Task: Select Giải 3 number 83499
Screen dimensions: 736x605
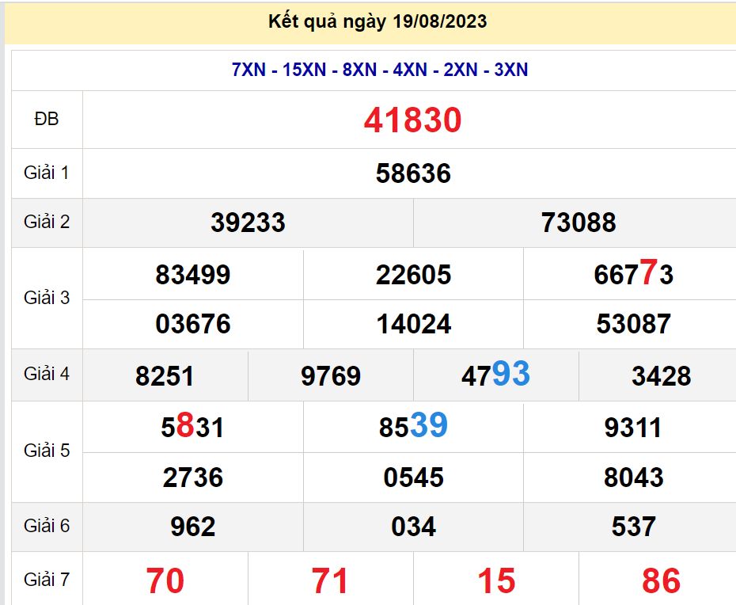Action: pyautogui.click(x=193, y=275)
